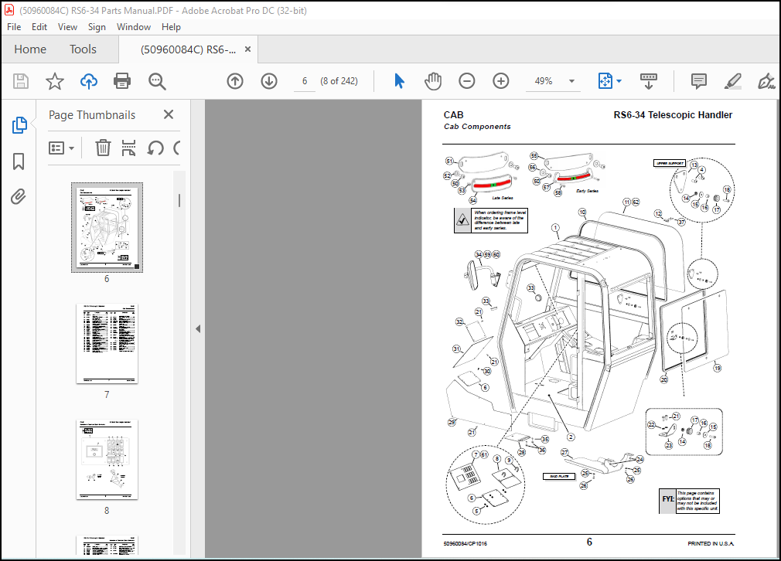Open the Attachments paperclip panel
Screen dimensions: 781x561
tap(19, 196)
